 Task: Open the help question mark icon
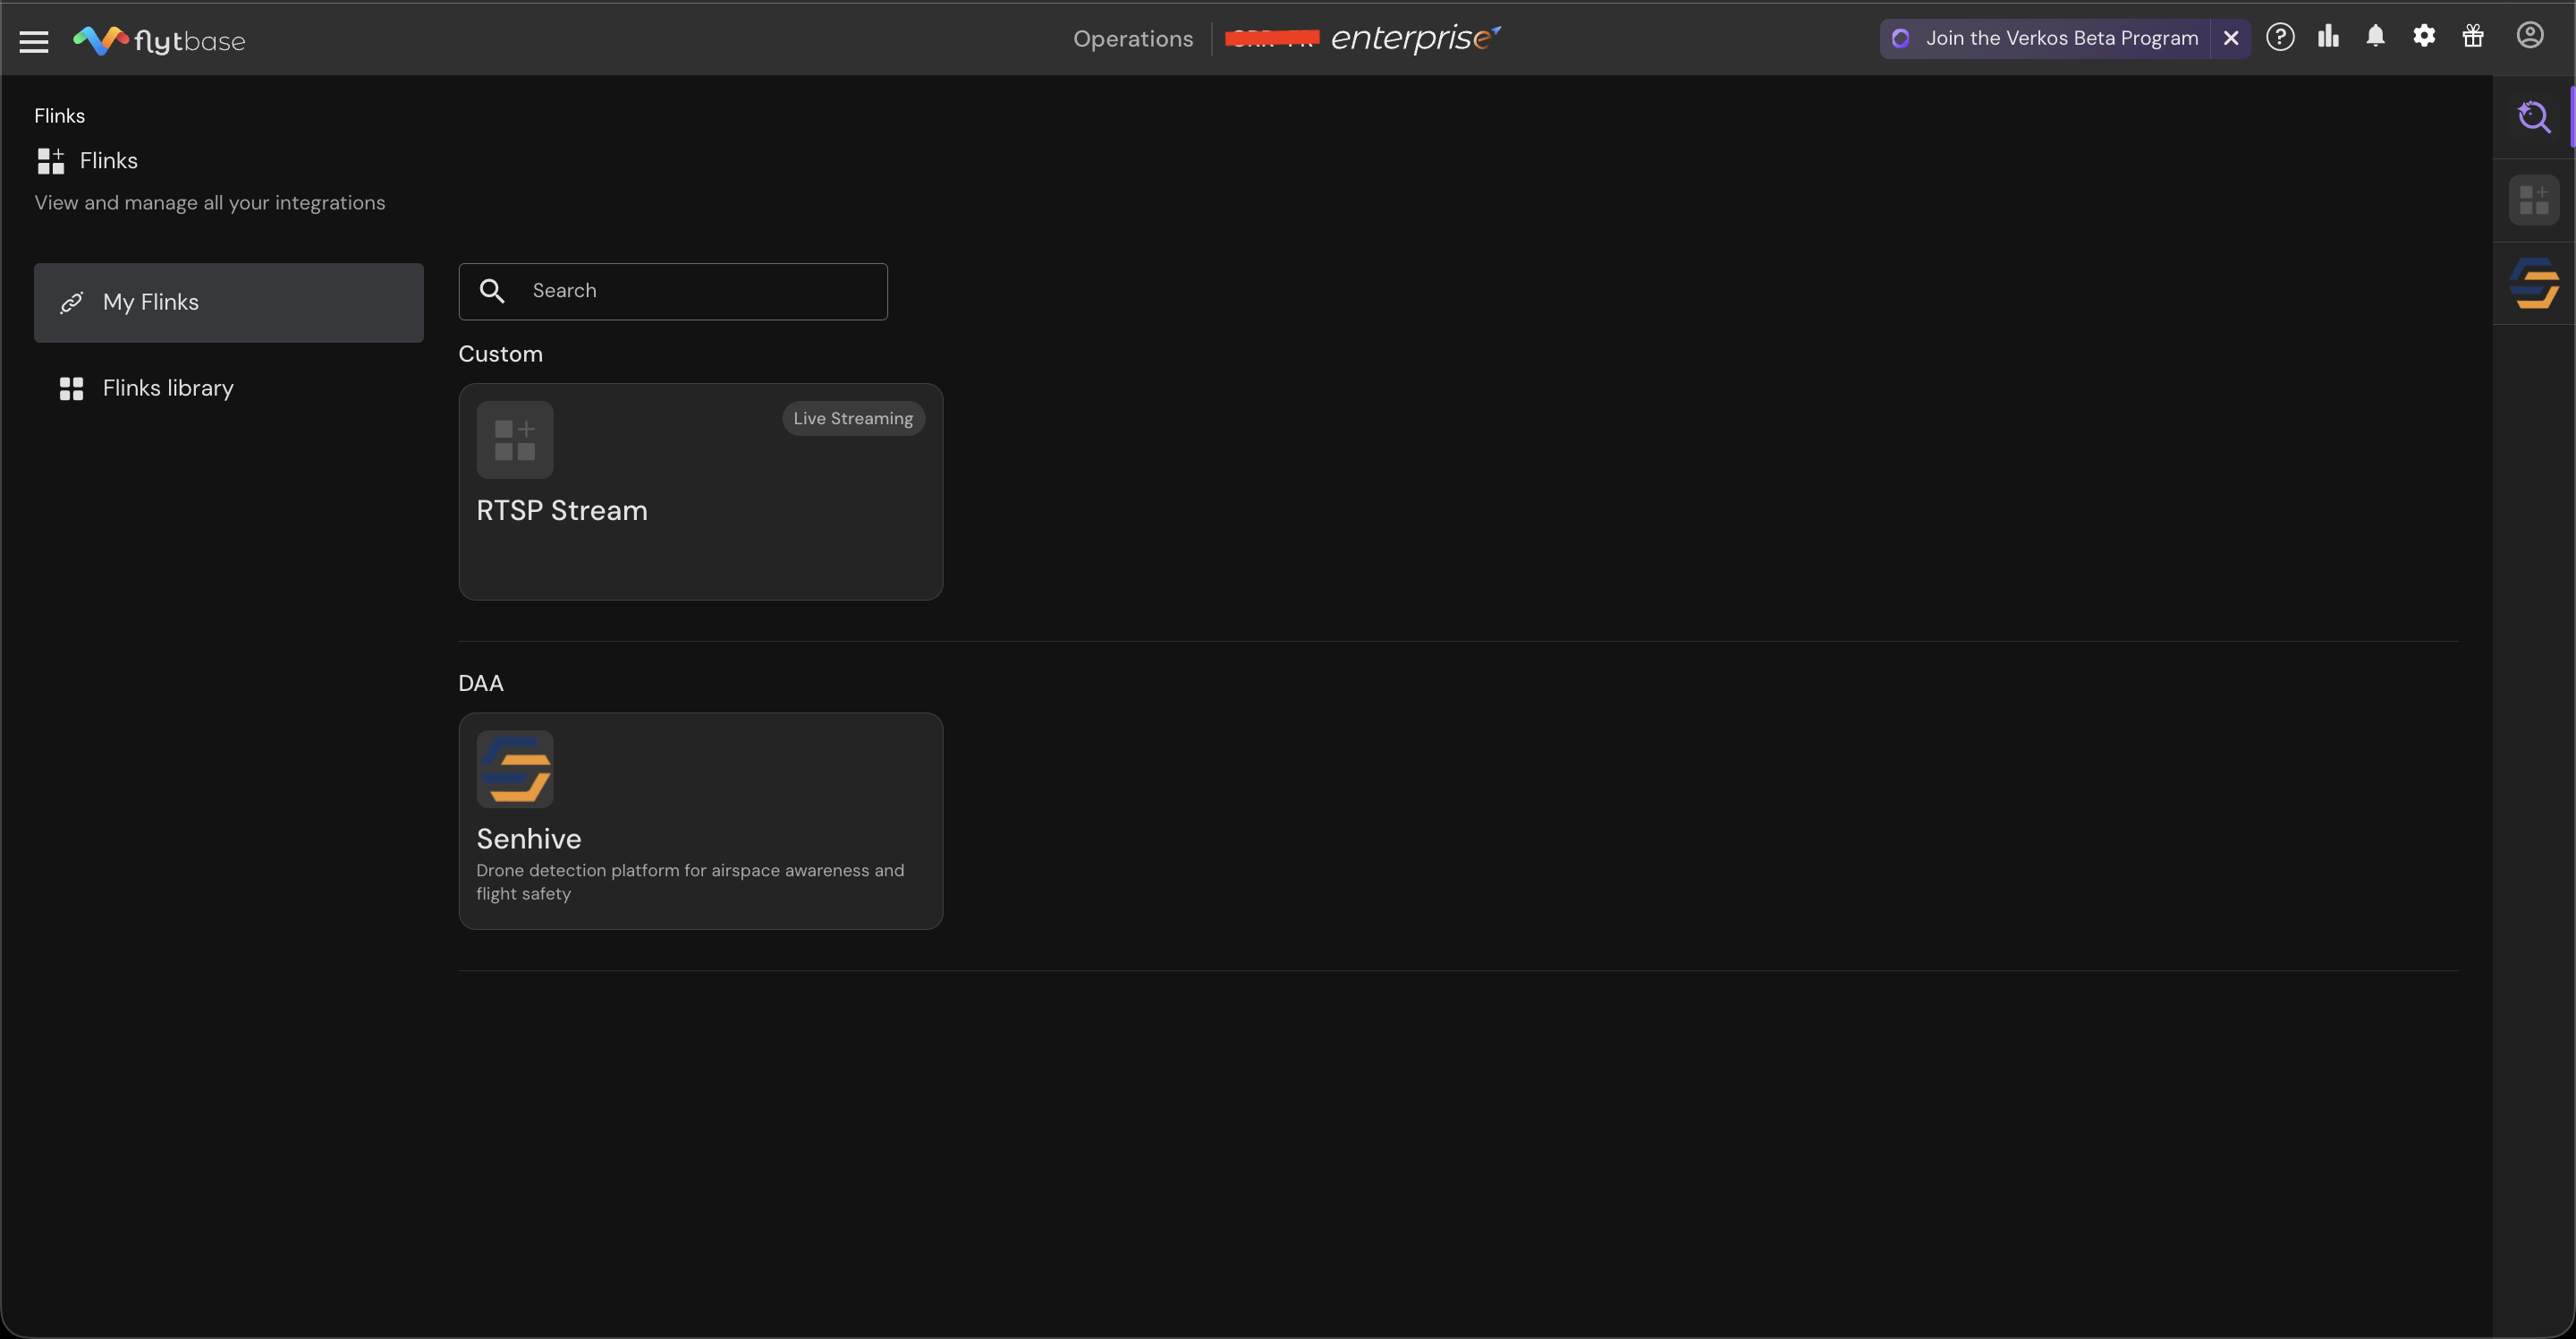(2279, 37)
